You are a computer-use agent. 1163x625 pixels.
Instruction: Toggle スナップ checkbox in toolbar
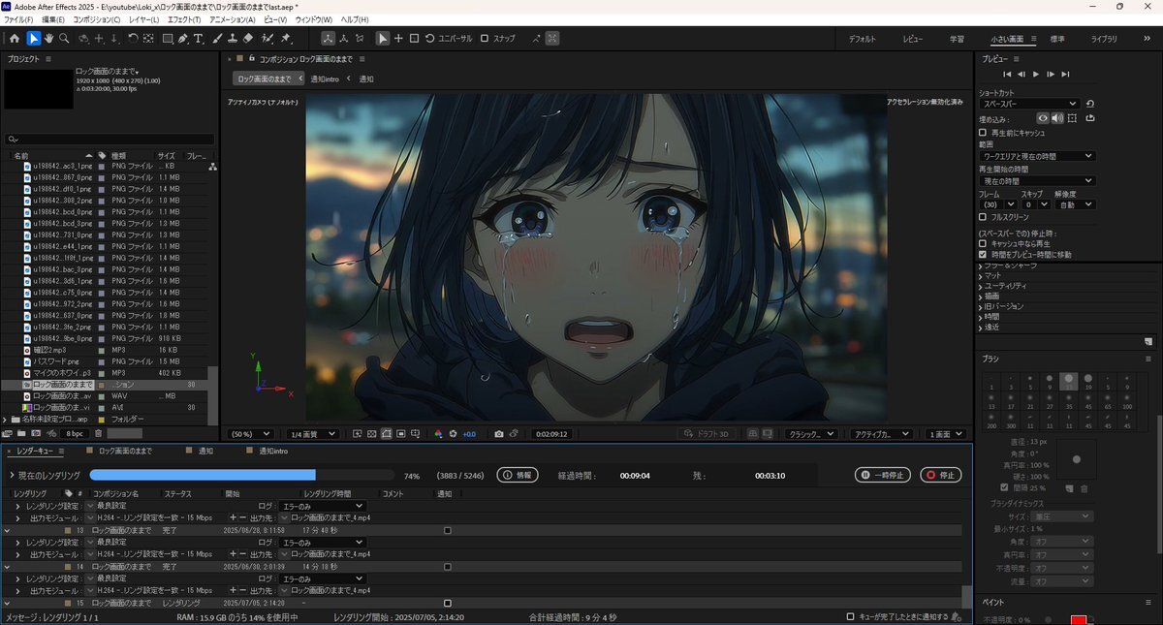pyautogui.click(x=485, y=39)
